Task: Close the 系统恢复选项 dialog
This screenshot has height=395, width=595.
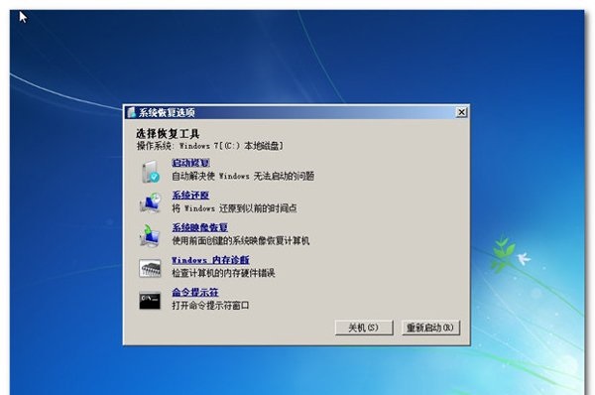Action: point(461,112)
